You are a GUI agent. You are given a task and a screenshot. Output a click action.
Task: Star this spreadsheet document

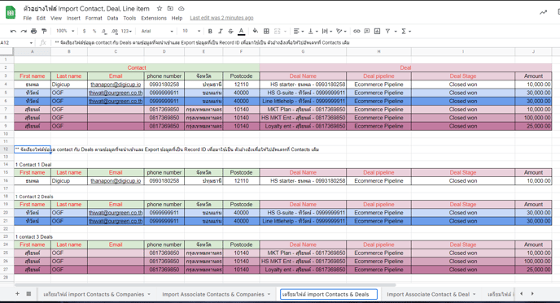pos(160,8)
